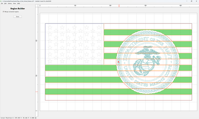199x119 pixels.
Task: Select the bottom green stripe region
Action: tap(119, 92)
